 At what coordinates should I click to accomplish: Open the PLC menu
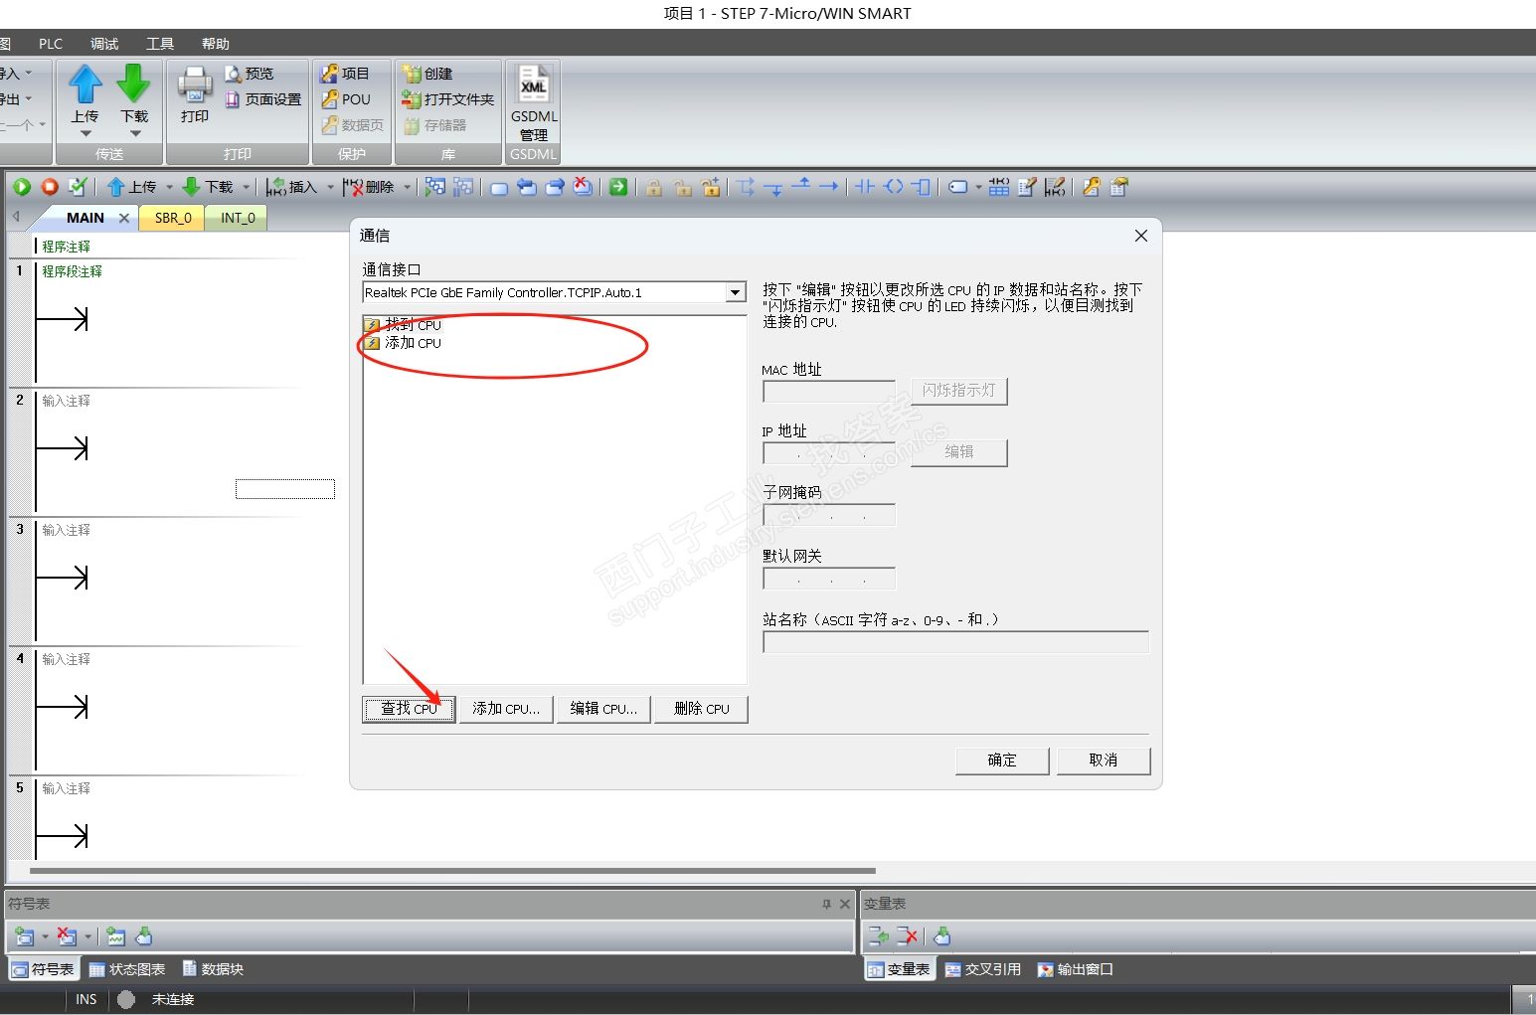tap(51, 44)
